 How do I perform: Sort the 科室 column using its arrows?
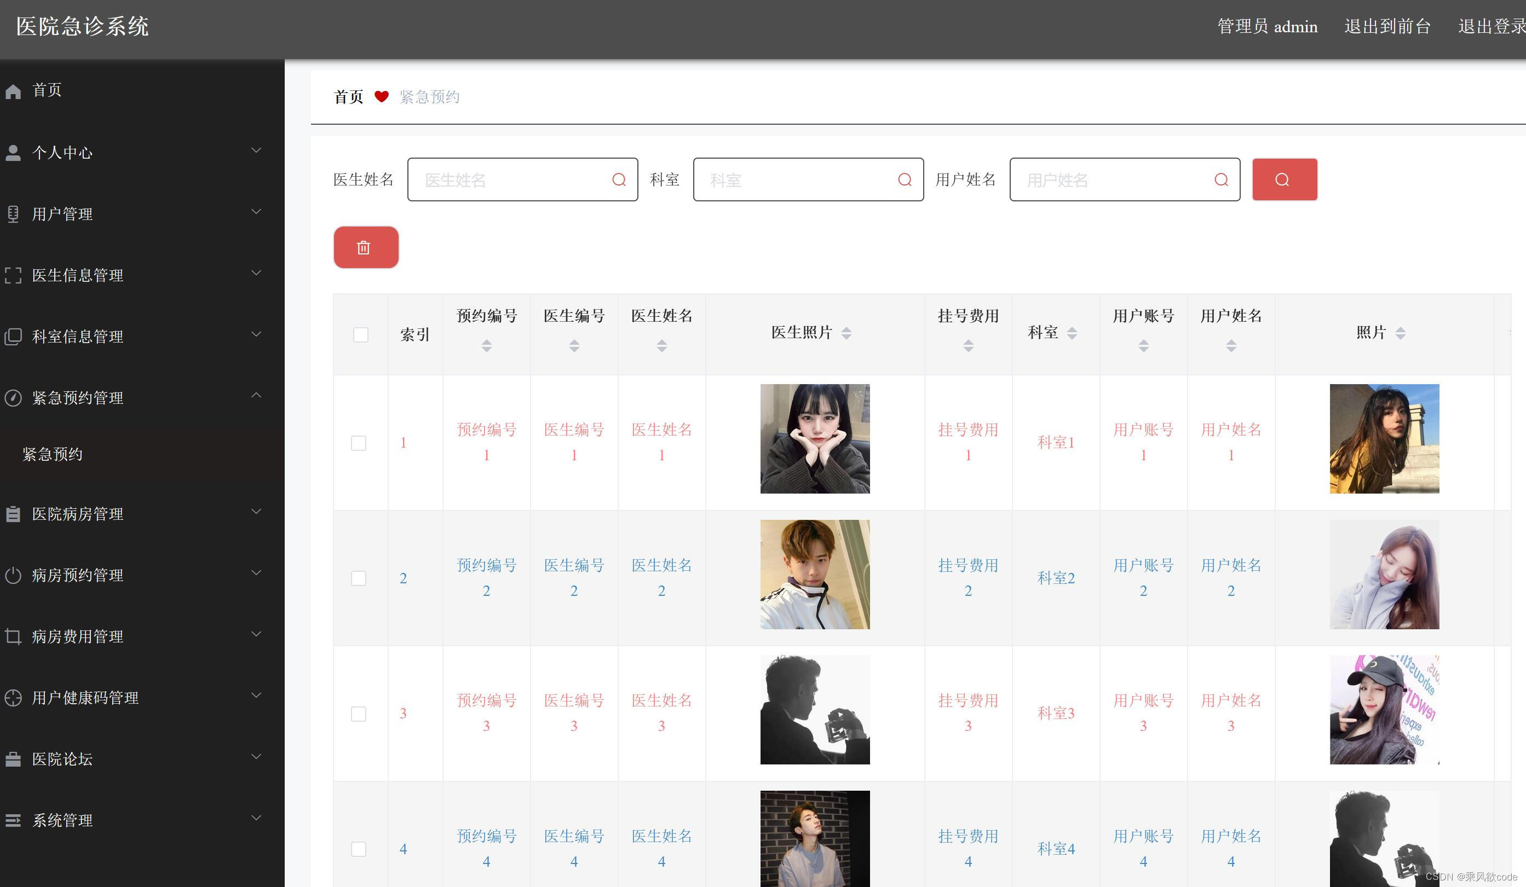click(x=1072, y=333)
